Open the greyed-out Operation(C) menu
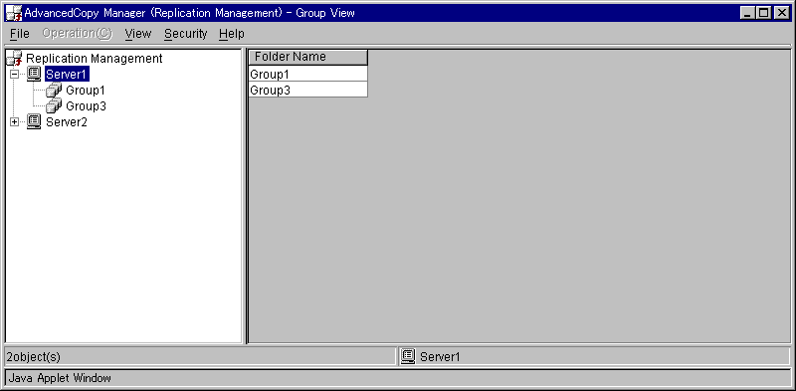Viewport: 796px width, 391px height. [x=78, y=34]
